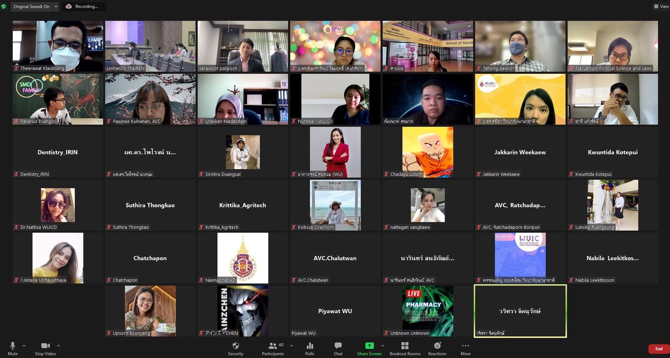670x358 pixels.
Task: Stop Video using the camera button
Action: click(45, 348)
